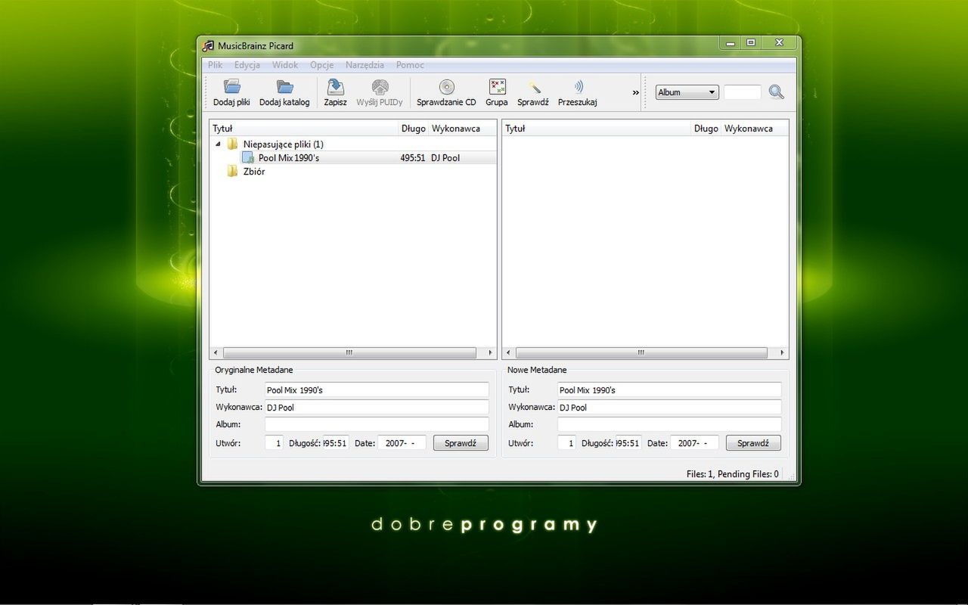Click Wykonawca field in Oryginalne Metadane
This screenshot has height=605, width=968.
tap(377, 407)
